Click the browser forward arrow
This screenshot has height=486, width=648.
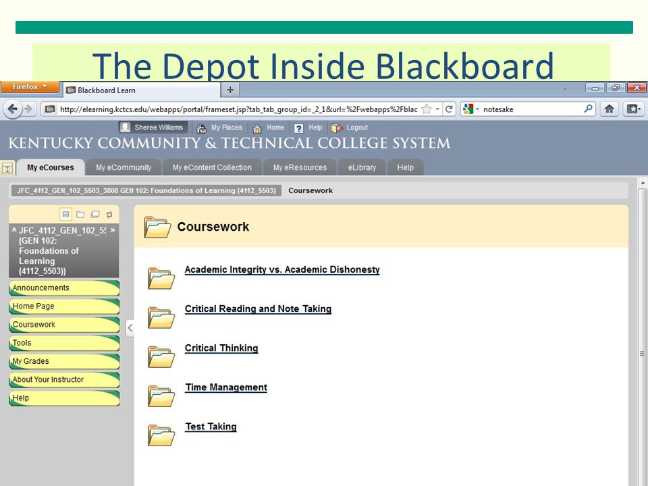28,109
